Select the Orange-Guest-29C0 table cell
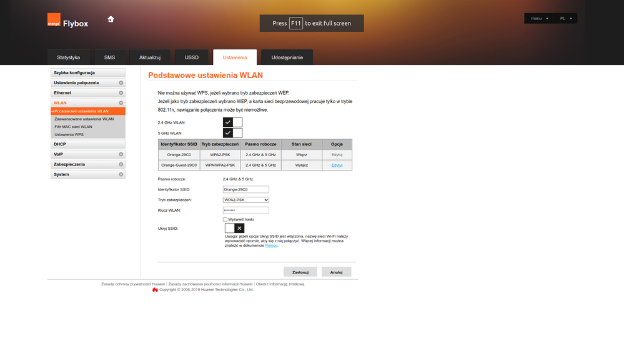The width and height of the screenshot is (624, 351). tap(179, 165)
